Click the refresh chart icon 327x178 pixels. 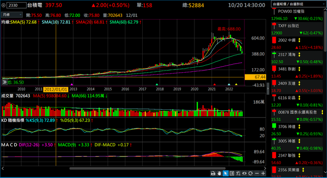(250, 173)
